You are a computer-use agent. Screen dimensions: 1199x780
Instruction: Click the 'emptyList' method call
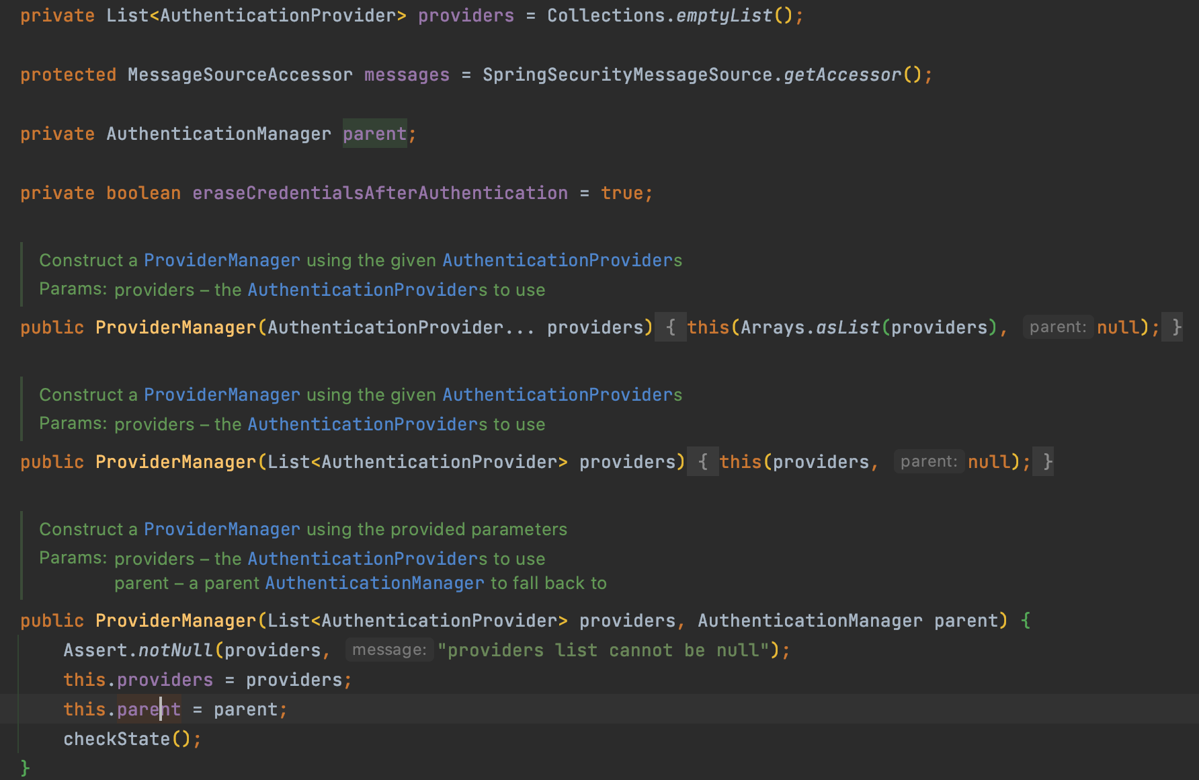[x=724, y=15]
